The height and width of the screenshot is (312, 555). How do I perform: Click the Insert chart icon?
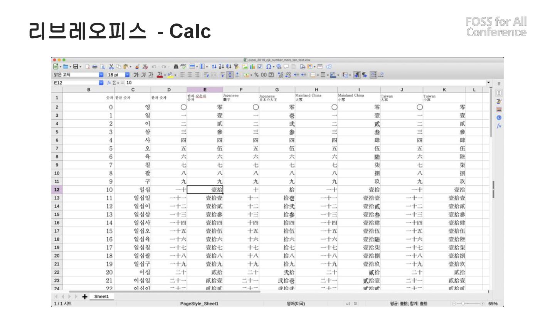252,67
